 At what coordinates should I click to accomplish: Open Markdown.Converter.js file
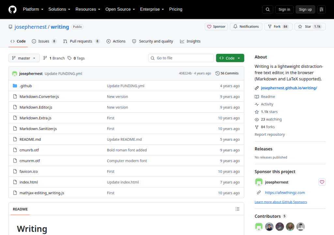pos(39,97)
